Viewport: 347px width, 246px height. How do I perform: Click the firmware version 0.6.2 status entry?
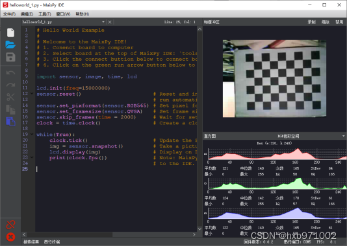[258, 242]
